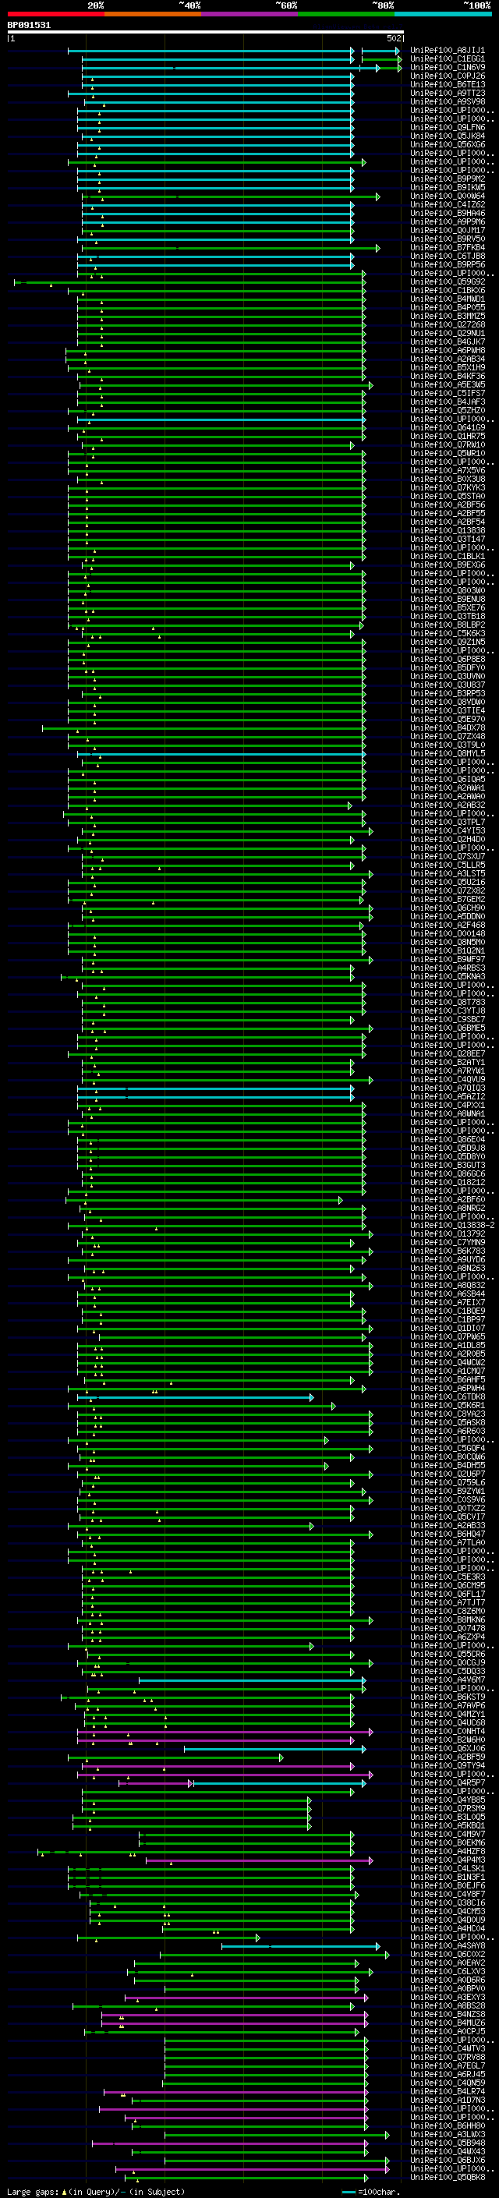This screenshot has height=2198, width=499.
Task: Click the cyan alignment bar for UniRef100_A4SAY8
Action: 300,1946
